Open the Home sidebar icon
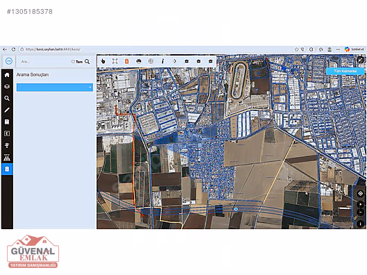The image size is (367, 275). [x=7, y=75]
